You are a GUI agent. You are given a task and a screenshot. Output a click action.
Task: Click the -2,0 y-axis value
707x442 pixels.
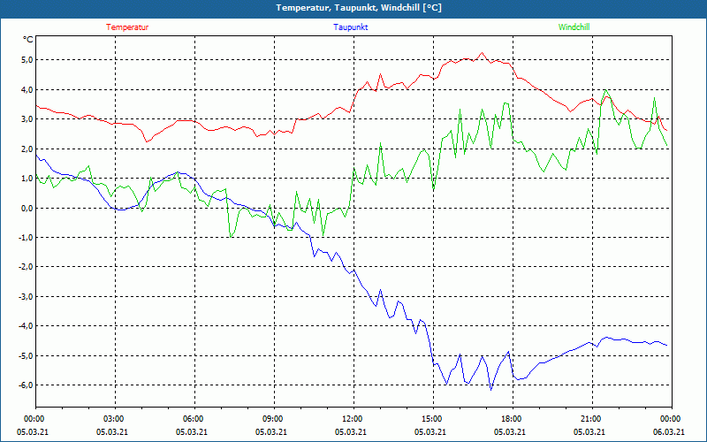click(26, 267)
